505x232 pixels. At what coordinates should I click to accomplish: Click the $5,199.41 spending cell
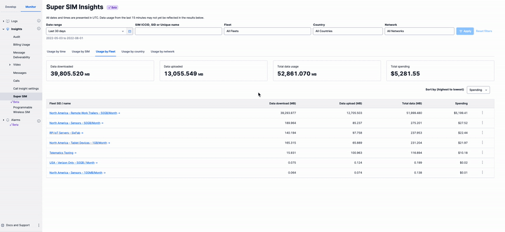click(461, 113)
